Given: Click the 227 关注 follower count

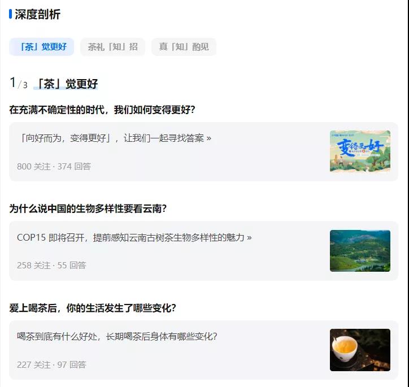Looking at the screenshot, I should pos(33,365).
